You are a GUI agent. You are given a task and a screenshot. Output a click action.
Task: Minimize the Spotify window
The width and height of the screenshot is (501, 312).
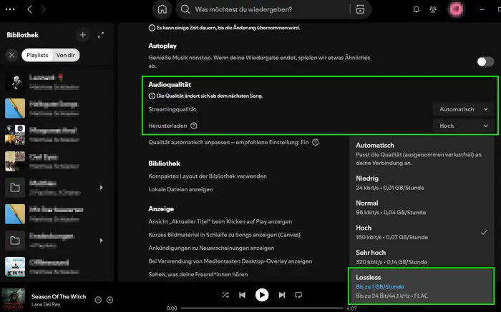482,9
